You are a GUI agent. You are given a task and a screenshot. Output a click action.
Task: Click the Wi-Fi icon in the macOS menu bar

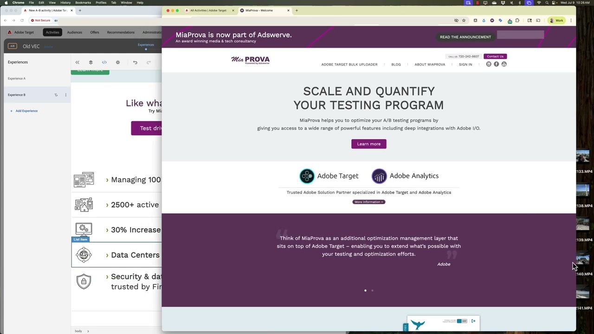coord(538,3)
